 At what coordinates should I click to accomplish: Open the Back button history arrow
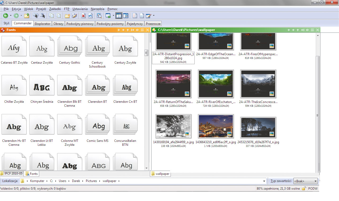(x=11, y=16)
